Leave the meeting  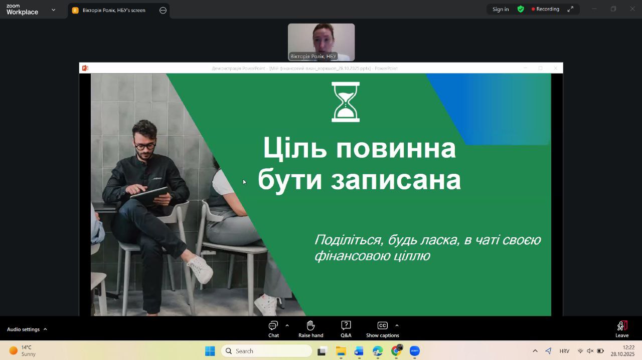click(621, 329)
